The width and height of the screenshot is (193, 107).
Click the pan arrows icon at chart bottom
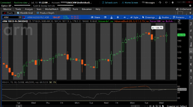click(x=150, y=106)
